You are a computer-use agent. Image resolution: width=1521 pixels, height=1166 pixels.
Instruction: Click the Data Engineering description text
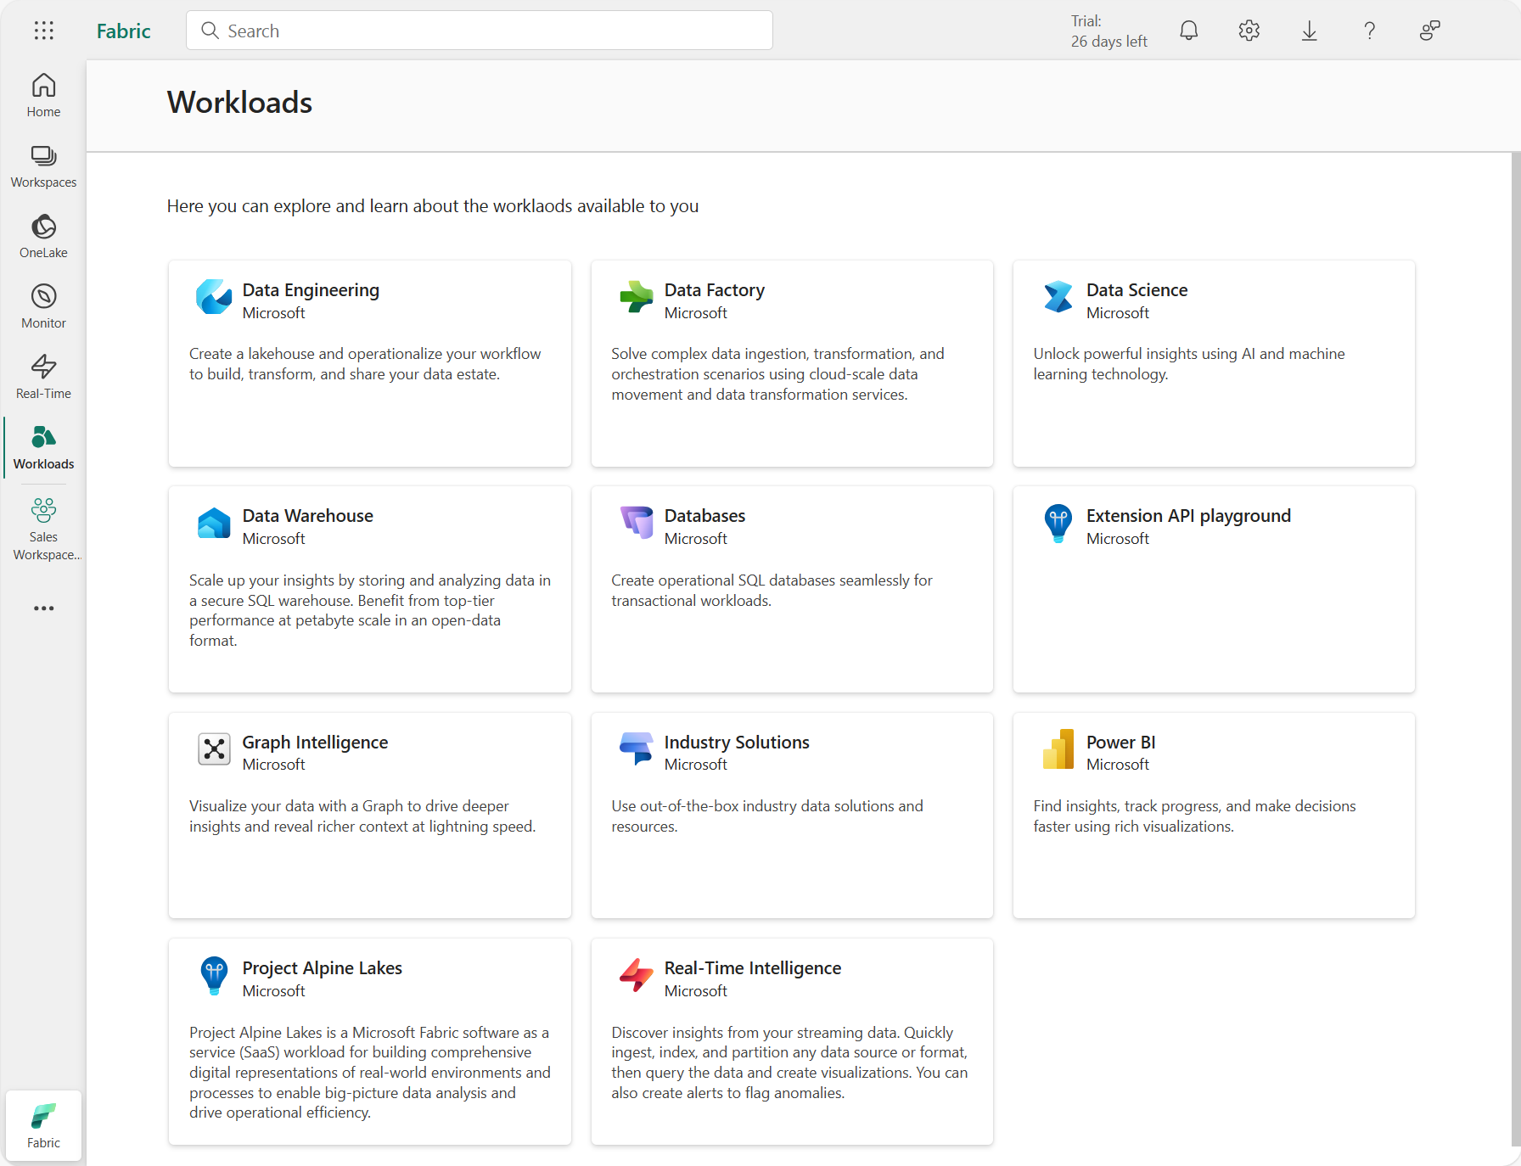pyautogui.click(x=365, y=364)
